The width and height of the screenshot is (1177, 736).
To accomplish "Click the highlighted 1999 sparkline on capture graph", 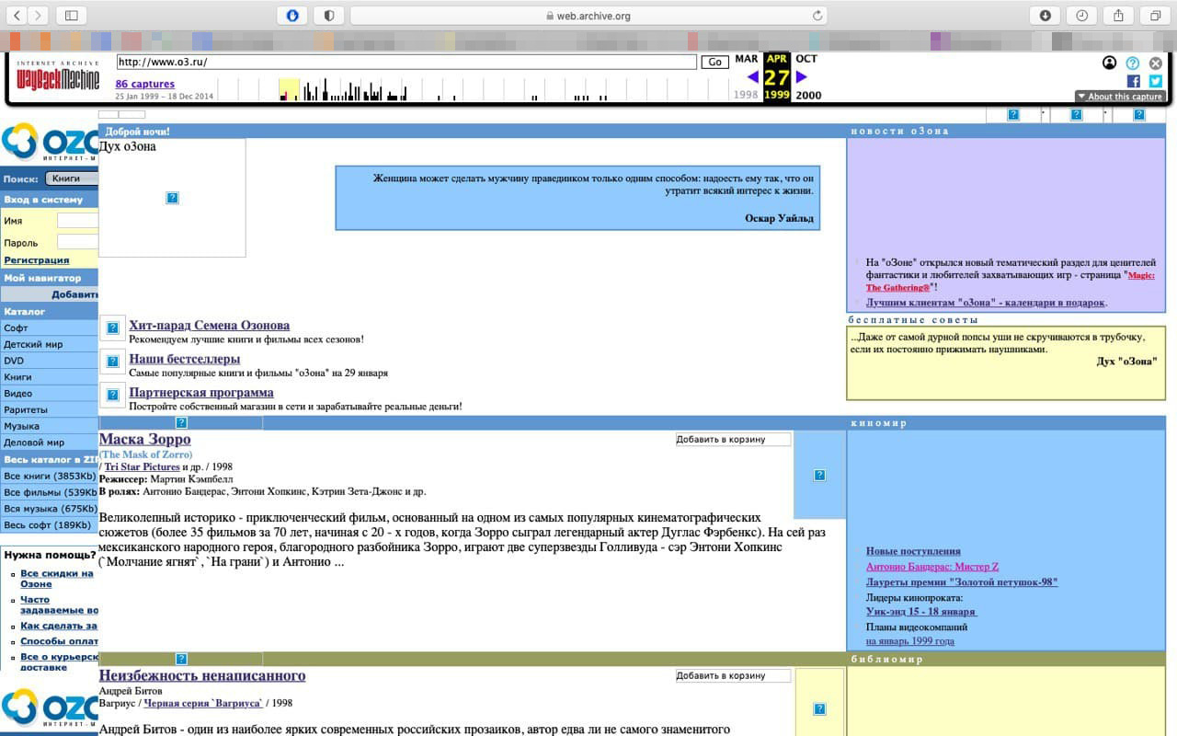I will [x=289, y=89].
